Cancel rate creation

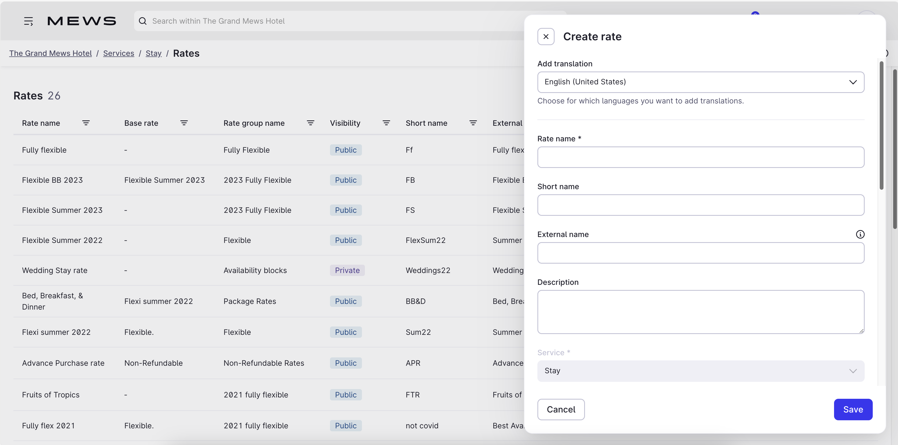coord(561,410)
